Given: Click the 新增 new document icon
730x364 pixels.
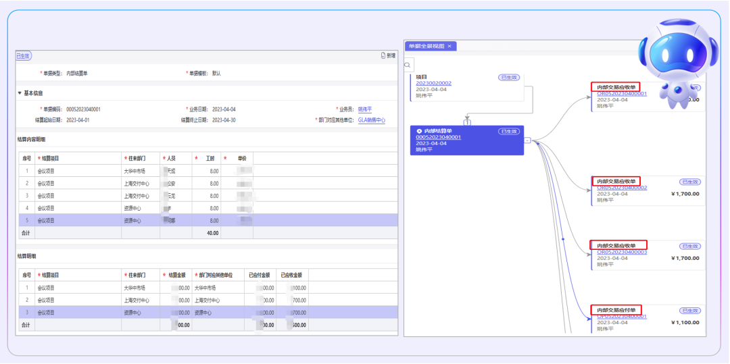Looking at the screenshot, I should [x=383, y=55].
